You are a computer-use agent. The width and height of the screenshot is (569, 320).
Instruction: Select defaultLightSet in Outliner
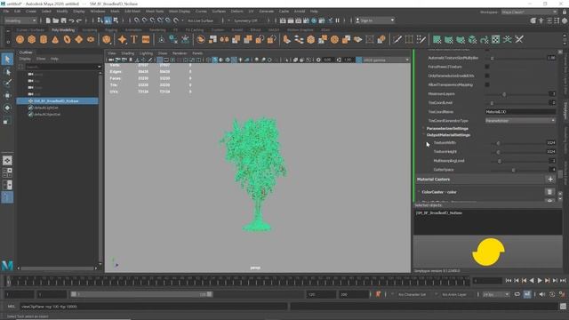coord(45,108)
